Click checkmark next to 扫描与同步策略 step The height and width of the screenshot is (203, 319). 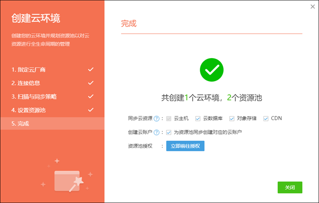[91, 96]
